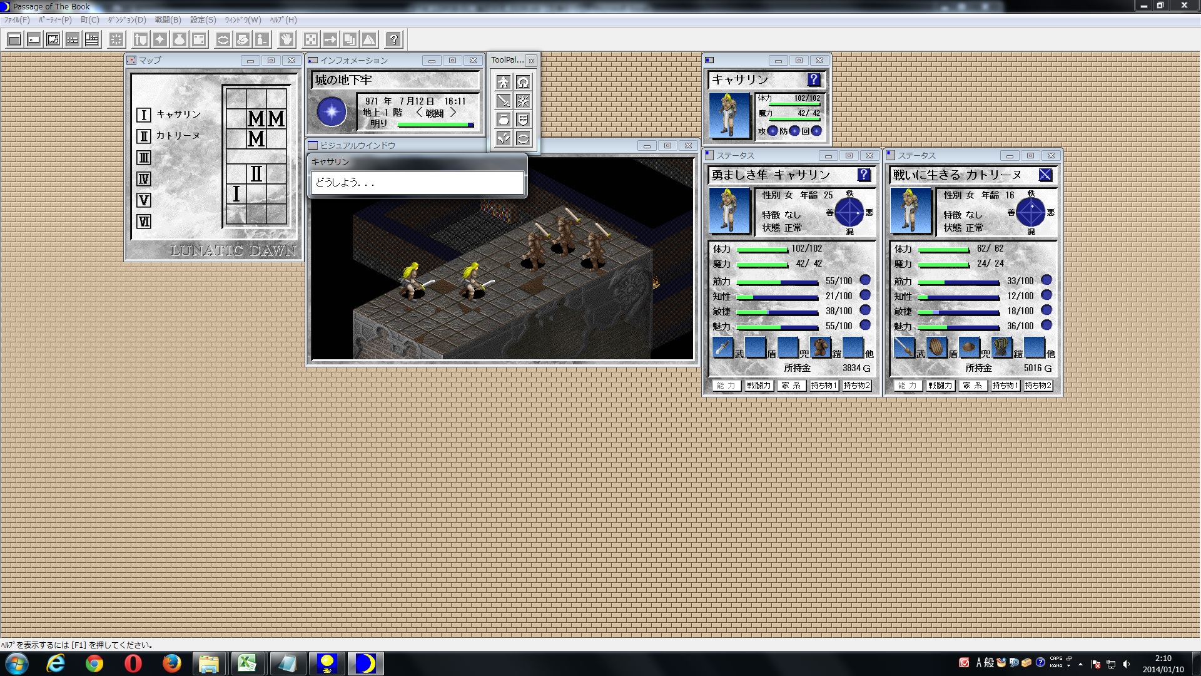Click the potion bag icon in ToolPal
This screenshot has height=676, width=1201.
pos(504,120)
